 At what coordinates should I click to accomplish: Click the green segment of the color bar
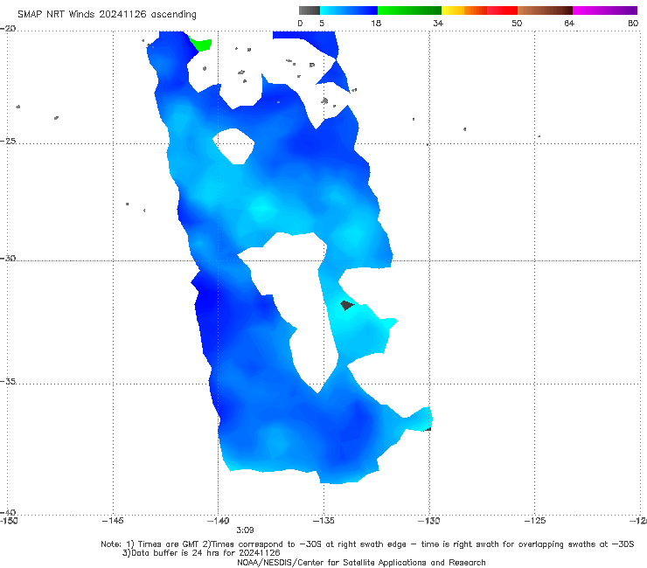(409, 10)
